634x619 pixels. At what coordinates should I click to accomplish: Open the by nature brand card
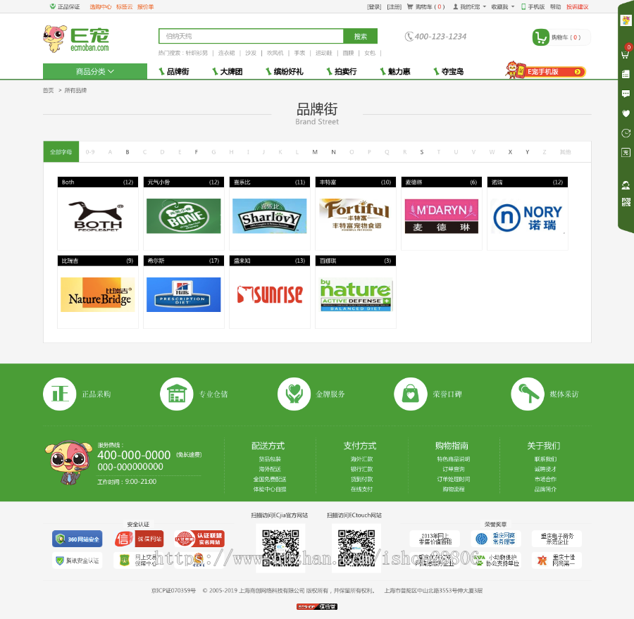click(356, 292)
